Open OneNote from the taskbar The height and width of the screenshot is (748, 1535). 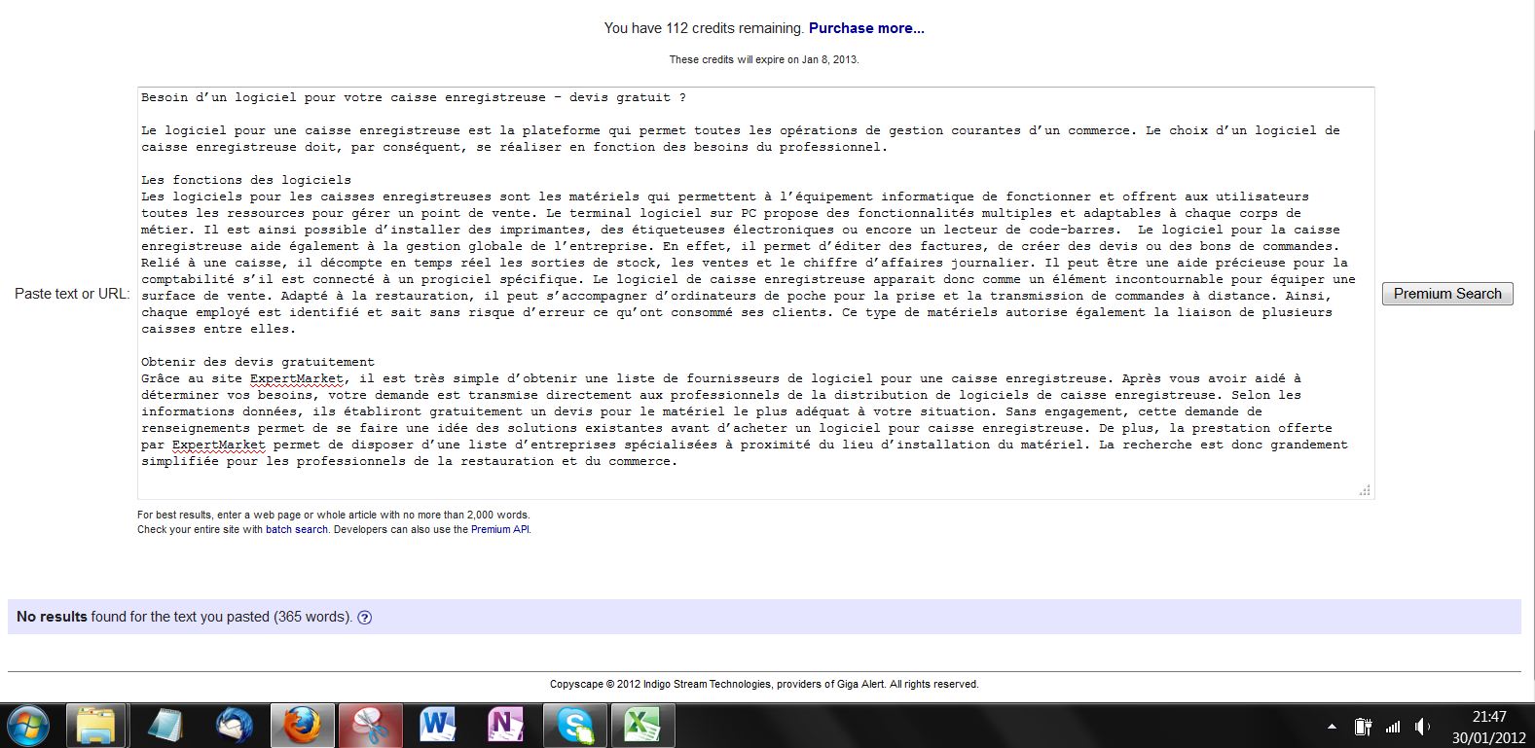[505, 726]
